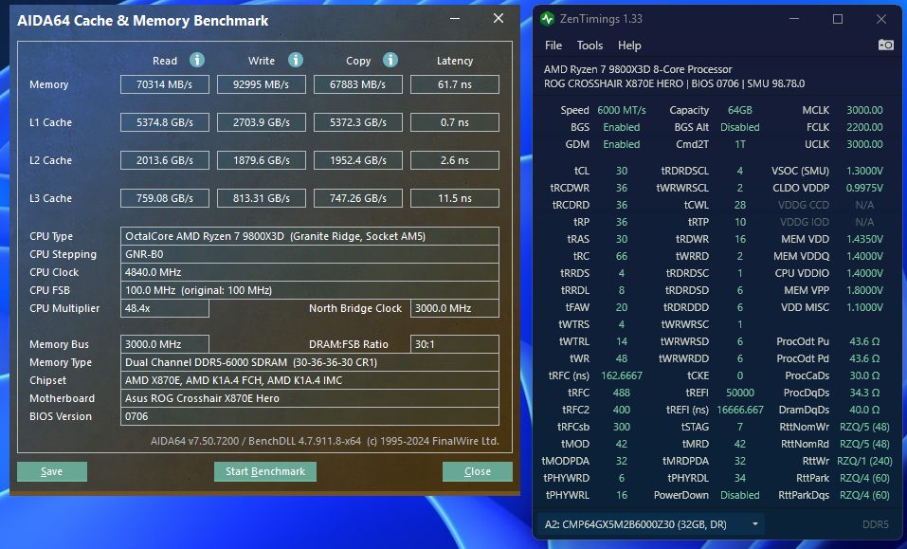The image size is (907, 549).
Task: Select L2 Cache Copy 1952.4 GB/s
Action: click(x=358, y=160)
